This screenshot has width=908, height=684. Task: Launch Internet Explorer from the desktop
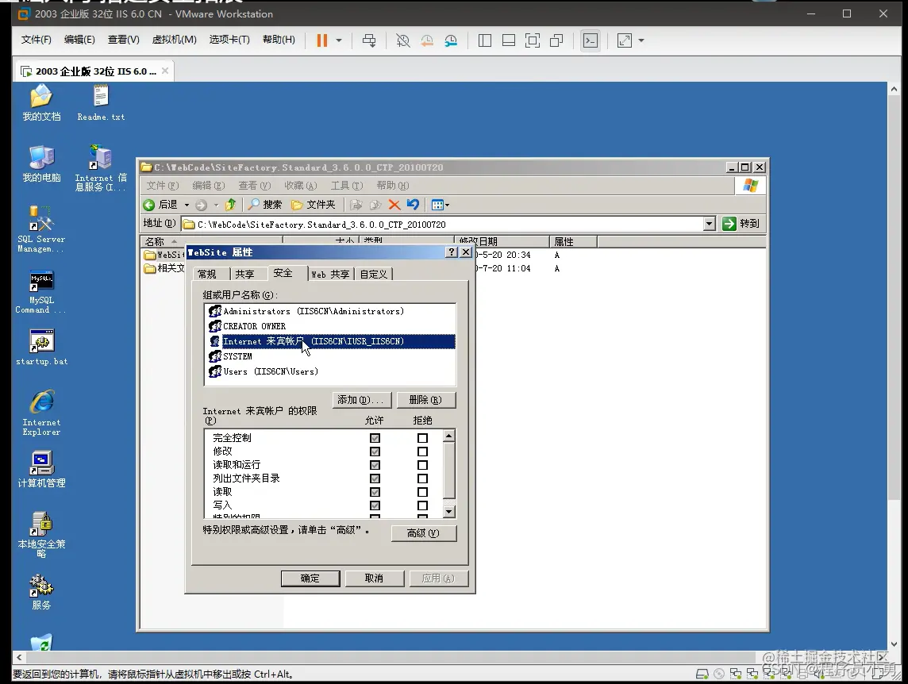click(41, 413)
